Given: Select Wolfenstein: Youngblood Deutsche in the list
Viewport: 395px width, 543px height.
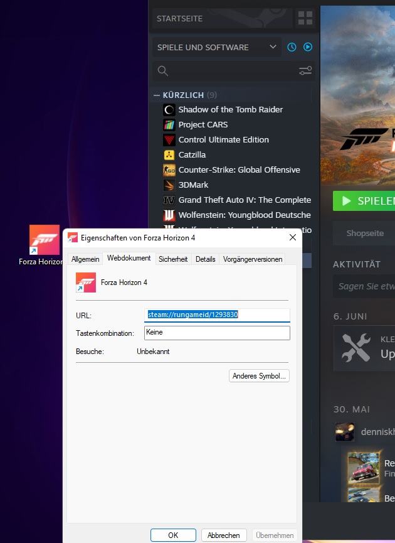Looking at the screenshot, I should 245,215.
